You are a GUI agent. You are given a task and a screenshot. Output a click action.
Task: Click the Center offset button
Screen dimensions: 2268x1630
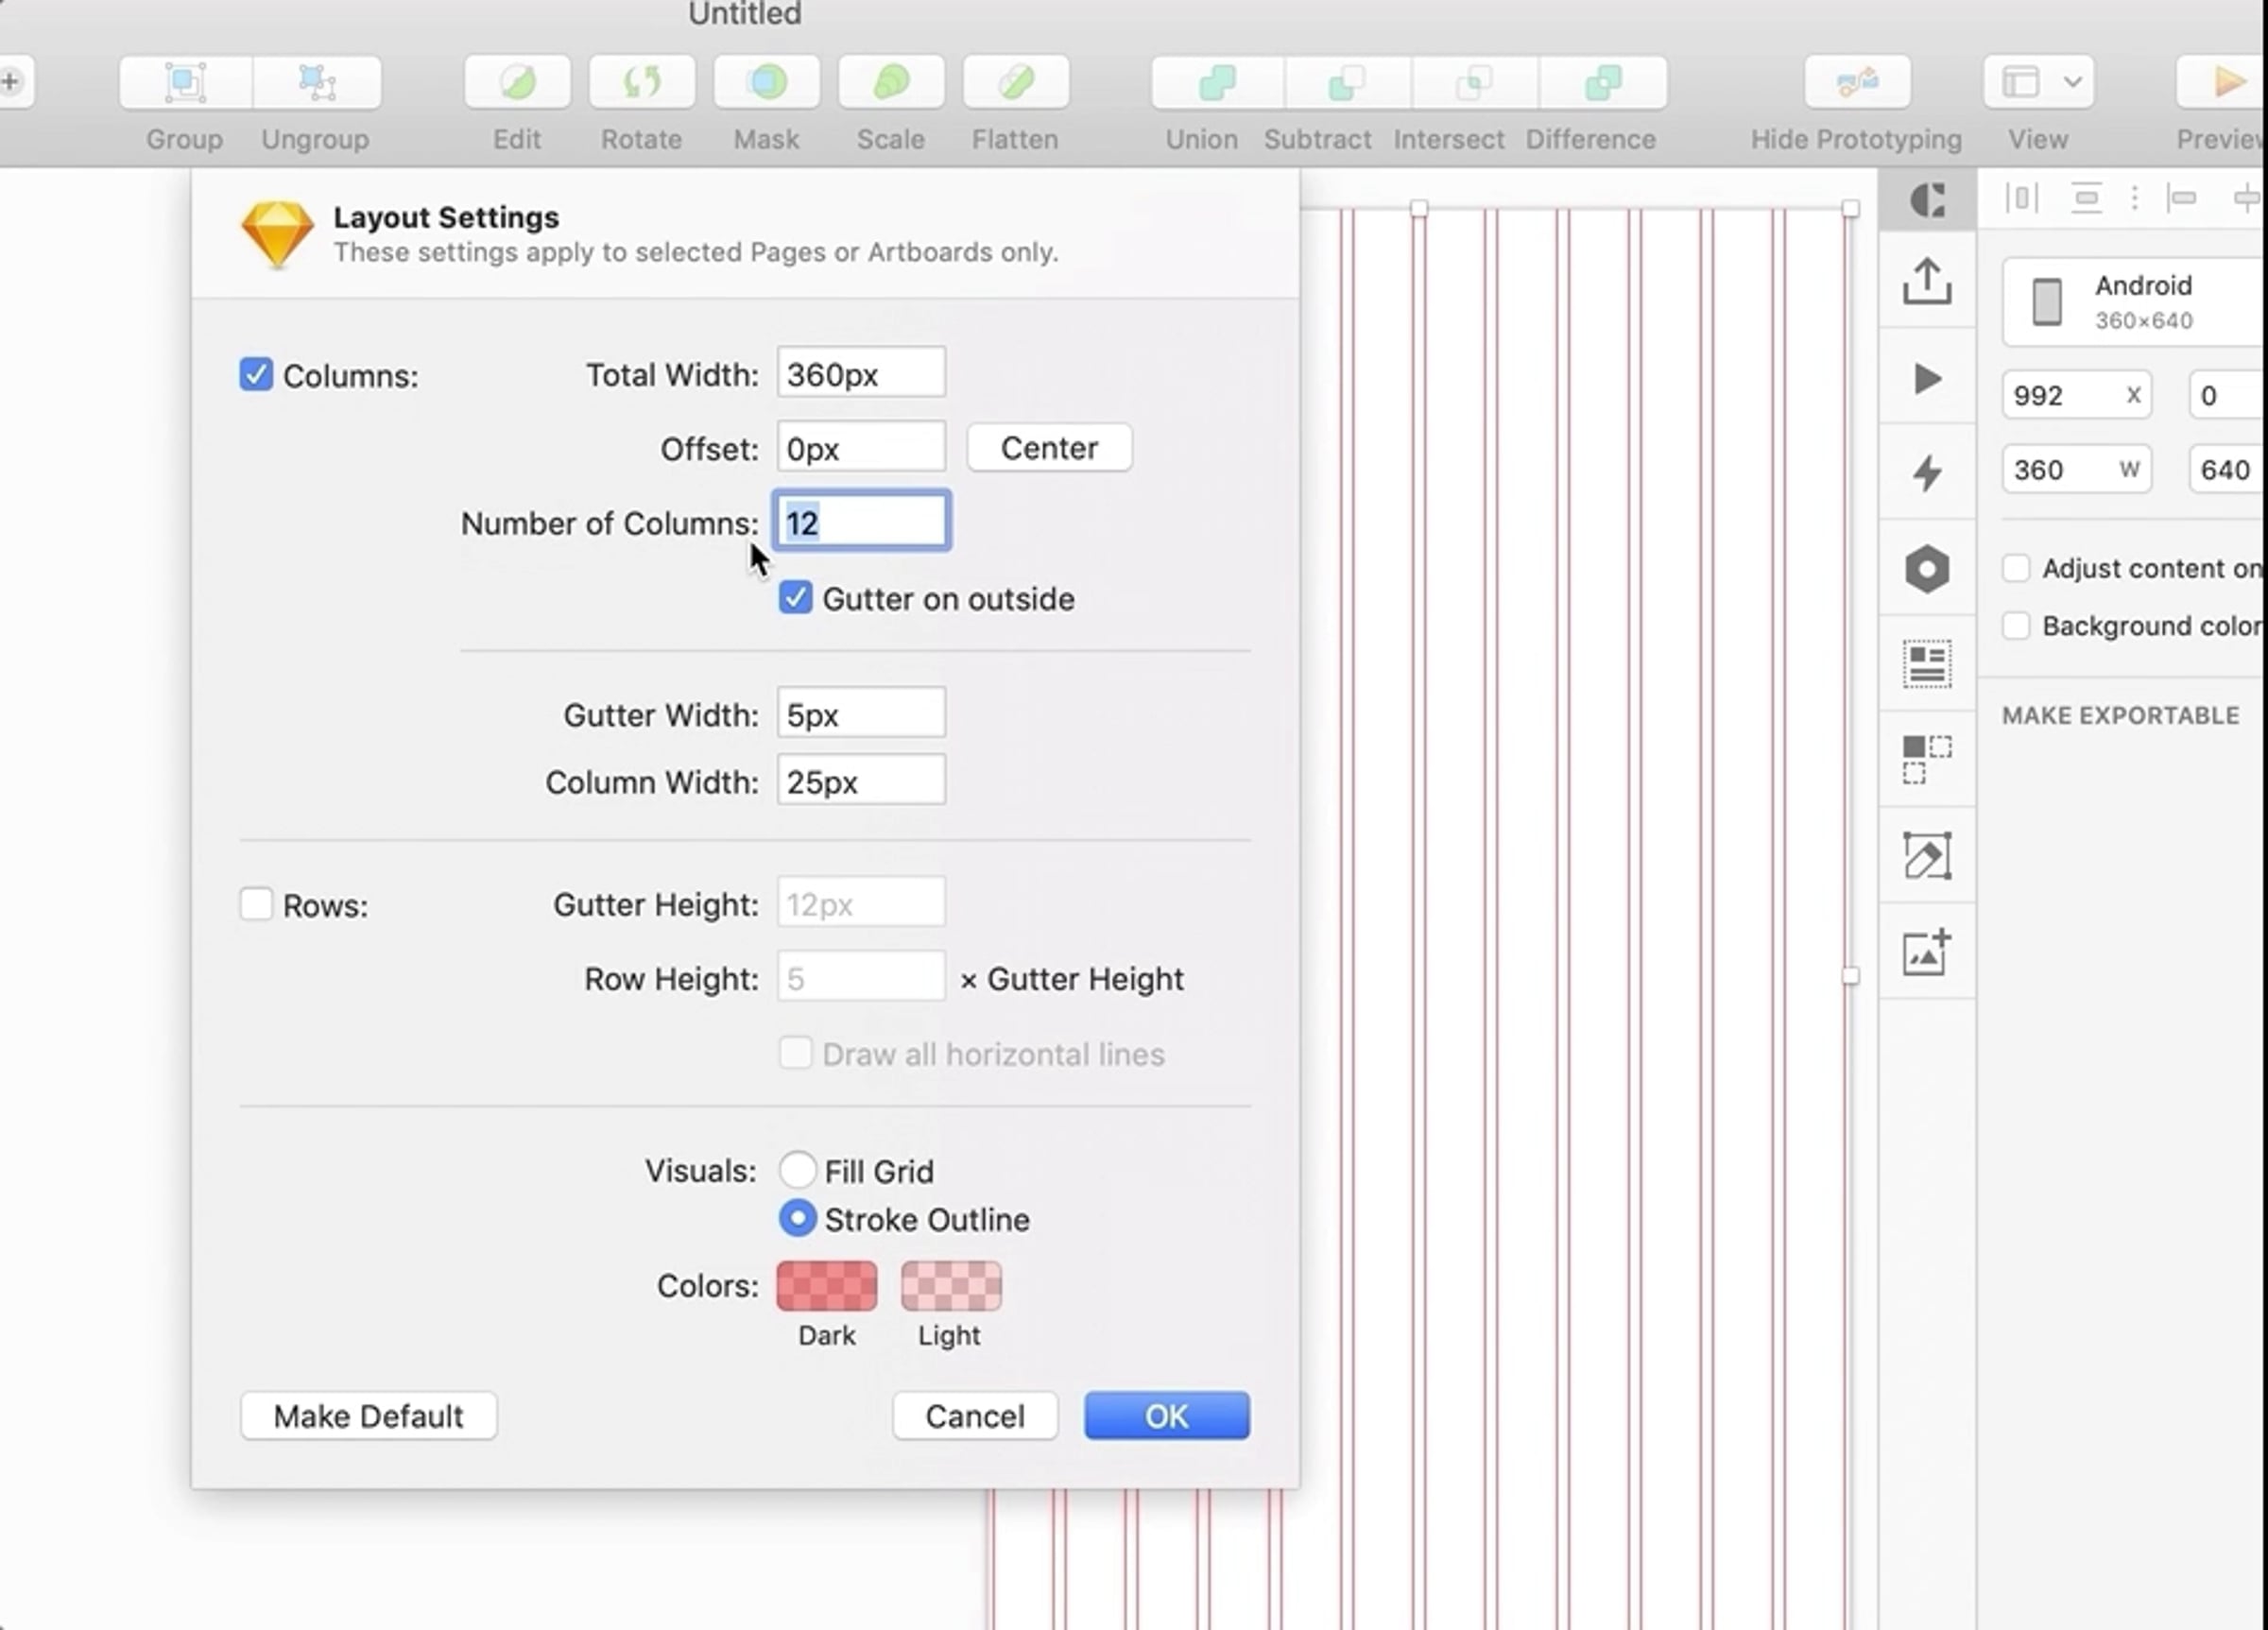coord(1048,448)
